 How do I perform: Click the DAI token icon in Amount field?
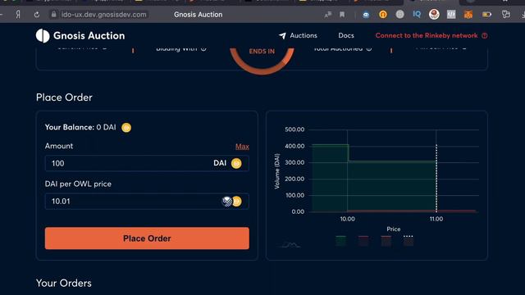pyautogui.click(x=236, y=163)
